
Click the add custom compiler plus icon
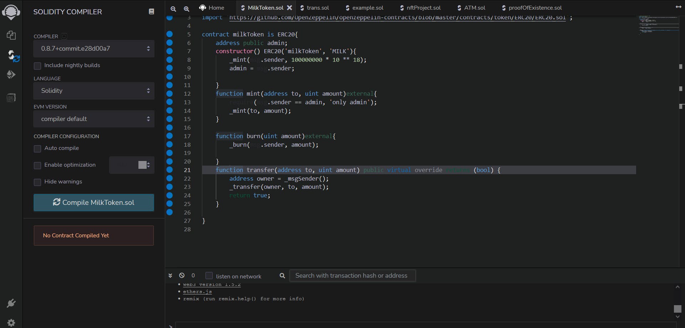tap(64, 36)
